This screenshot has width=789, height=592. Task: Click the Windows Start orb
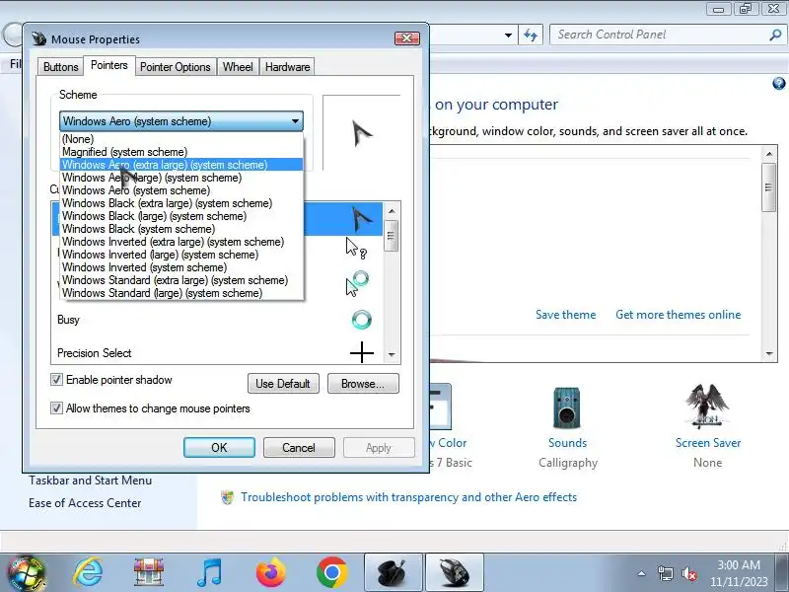click(27, 573)
